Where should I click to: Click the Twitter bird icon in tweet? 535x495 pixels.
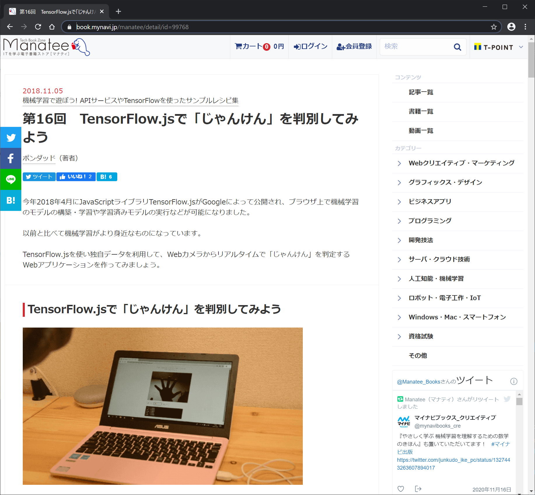(507, 399)
